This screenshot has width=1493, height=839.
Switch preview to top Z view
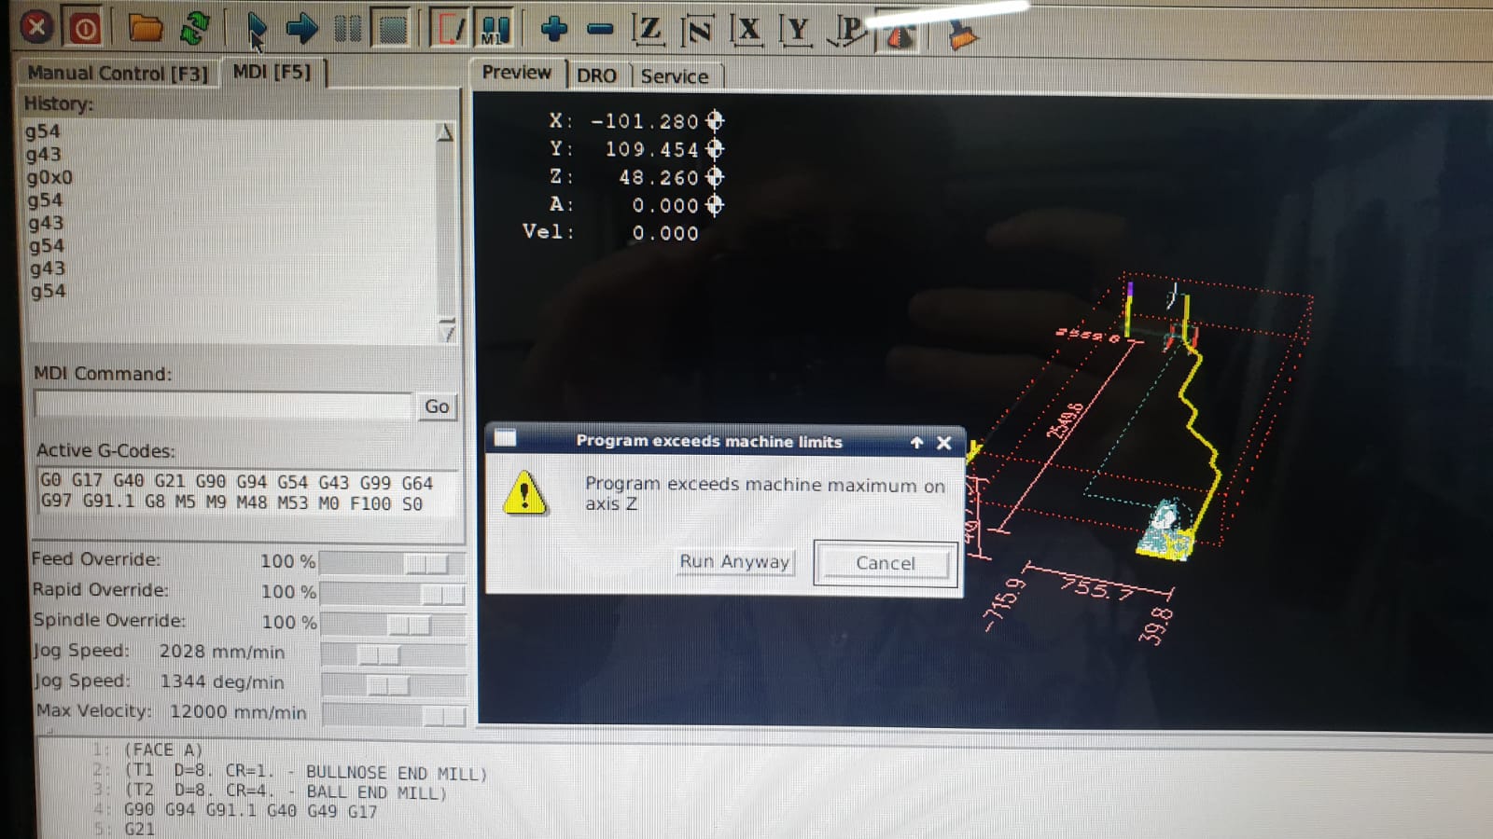click(x=649, y=29)
